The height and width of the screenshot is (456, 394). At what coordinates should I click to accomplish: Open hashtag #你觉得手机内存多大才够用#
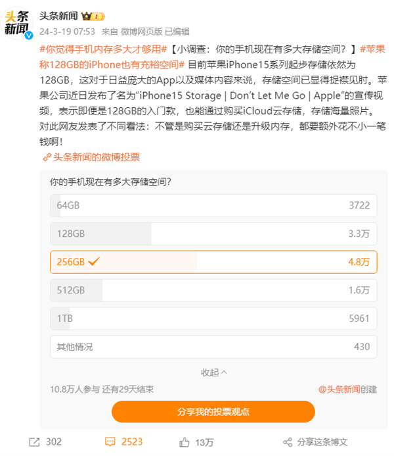point(104,49)
